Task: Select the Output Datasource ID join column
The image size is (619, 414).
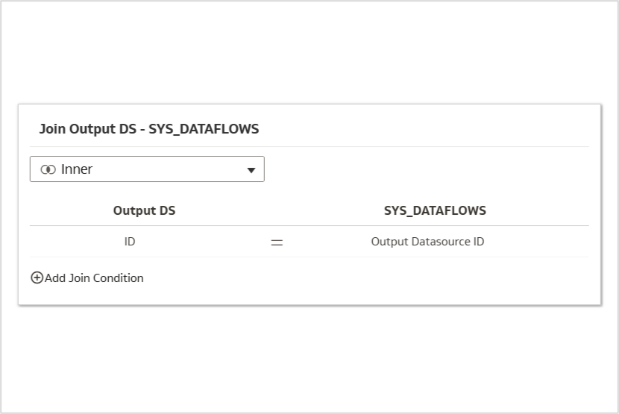Action: point(427,242)
